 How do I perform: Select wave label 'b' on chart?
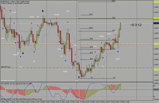click(43, 11)
